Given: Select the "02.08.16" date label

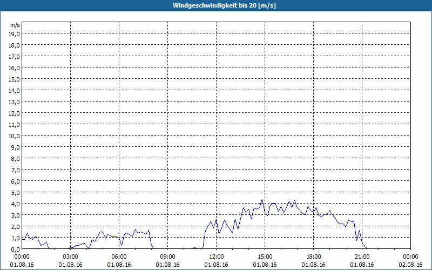Looking at the screenshot, I should tap(410, 265).
